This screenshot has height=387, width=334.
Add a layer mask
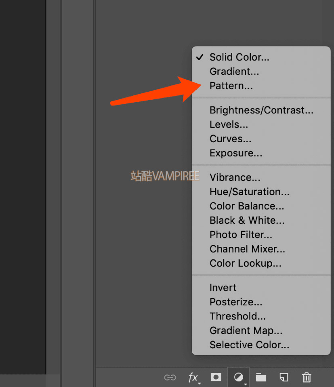pyautogui.click(x=216, y=377)
